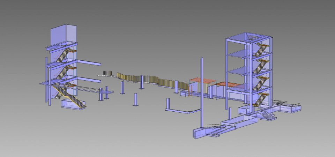Click the short isolated column in front center
335x157 pixels.
[x=135, y=99]
